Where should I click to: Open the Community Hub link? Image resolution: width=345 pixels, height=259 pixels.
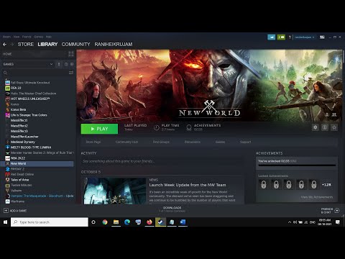[x=126, y=142]
